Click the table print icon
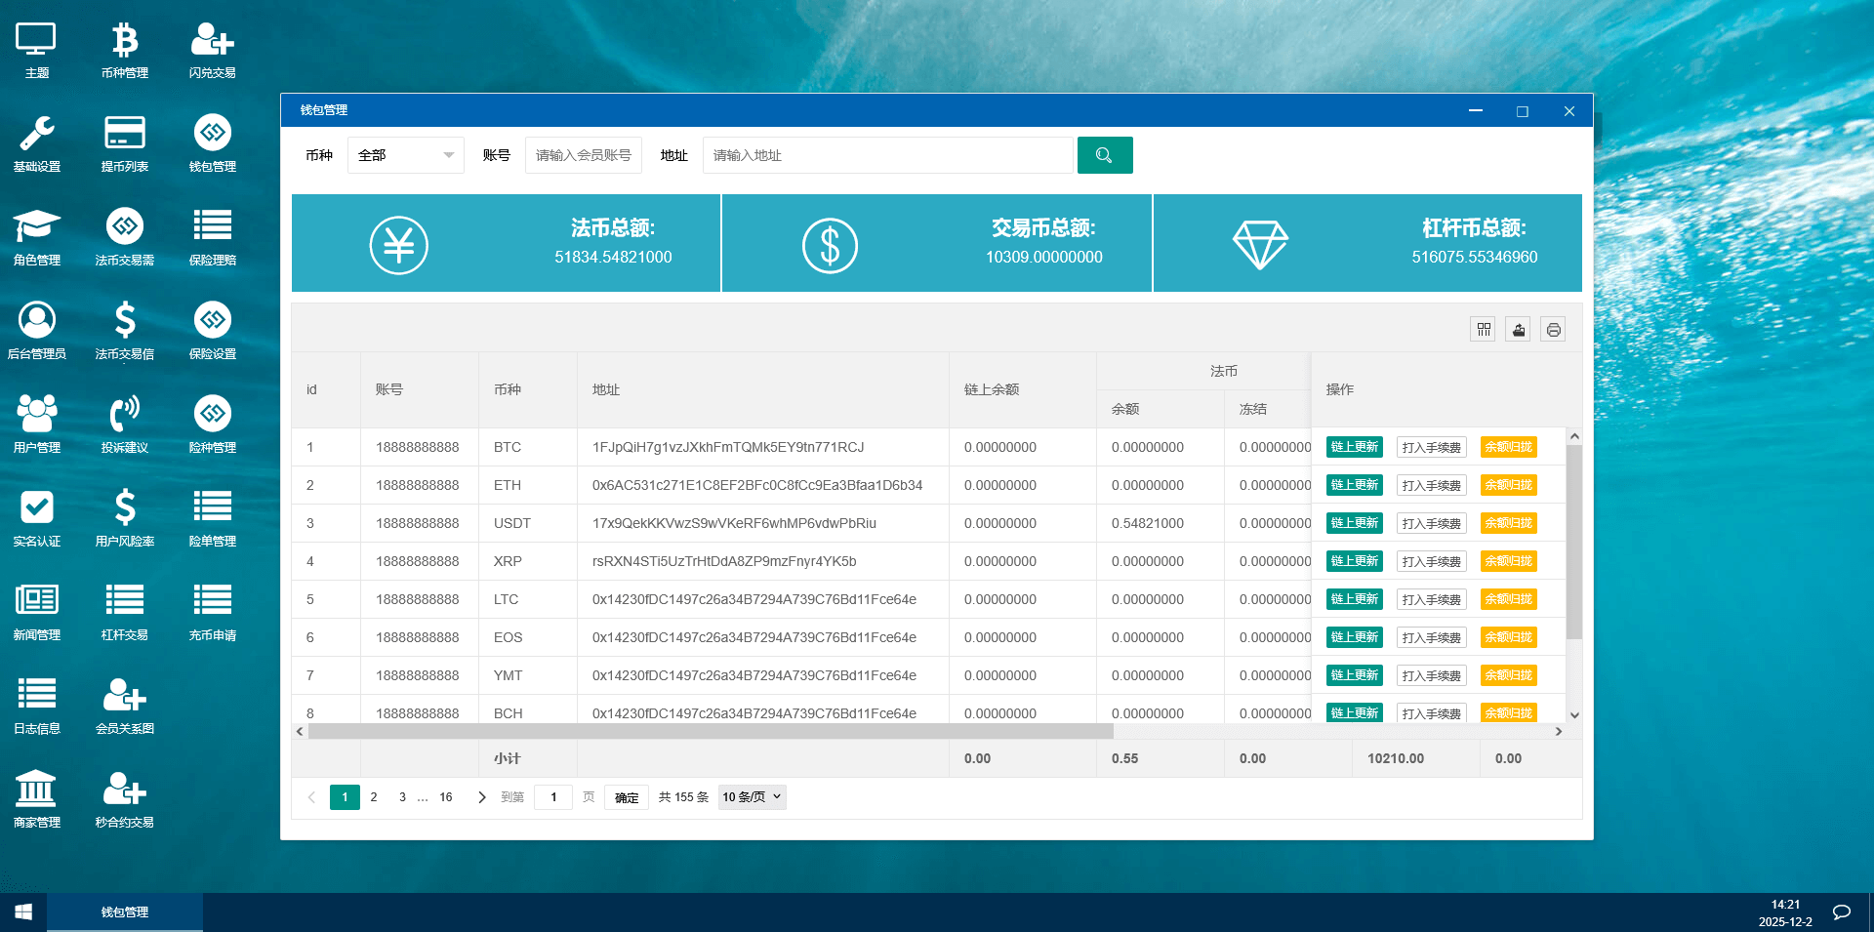 coord(1553,329)
